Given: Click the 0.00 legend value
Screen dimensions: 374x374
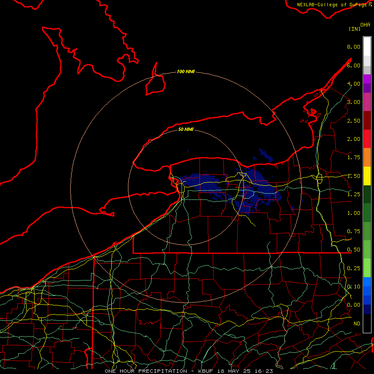Looking at the screenshot, I should tap(354, 305).
